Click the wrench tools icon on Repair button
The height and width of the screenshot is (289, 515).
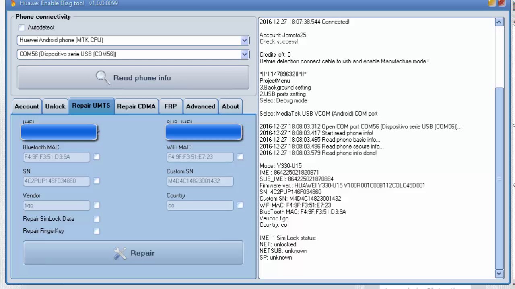click(x=120, y=253)
